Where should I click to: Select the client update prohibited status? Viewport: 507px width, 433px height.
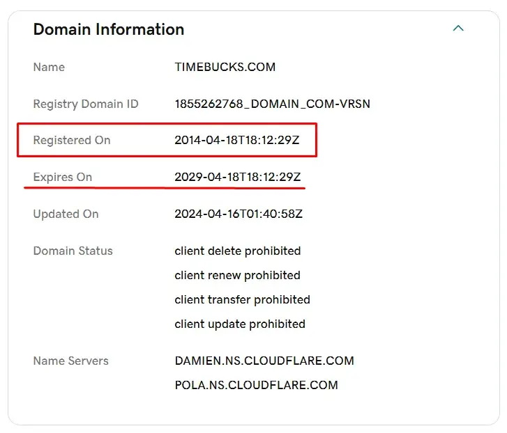coord(240,324)
